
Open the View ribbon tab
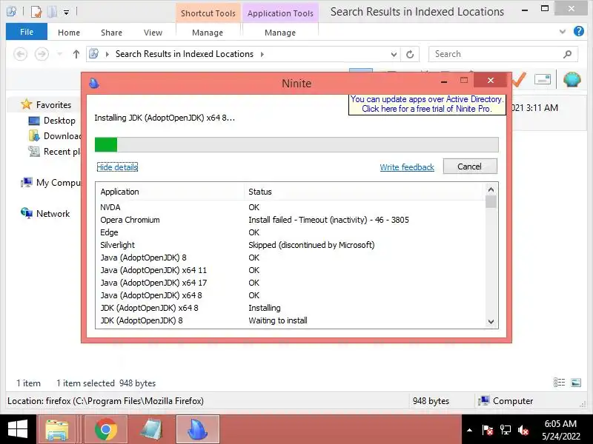click(x=153, y=33)
